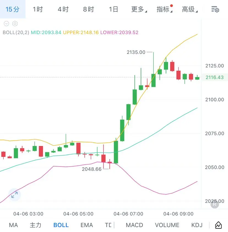Click the 04-06 07:00 time label

[128, 214]
